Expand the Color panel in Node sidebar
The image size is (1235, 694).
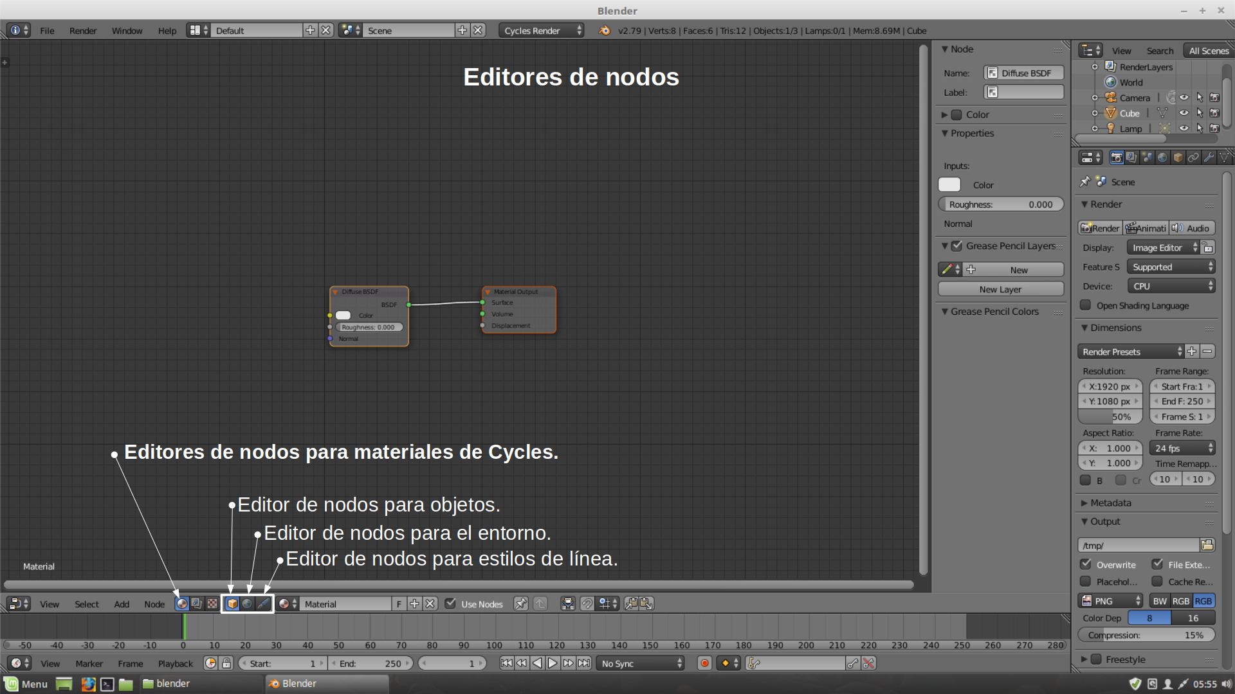click(944, 114)
